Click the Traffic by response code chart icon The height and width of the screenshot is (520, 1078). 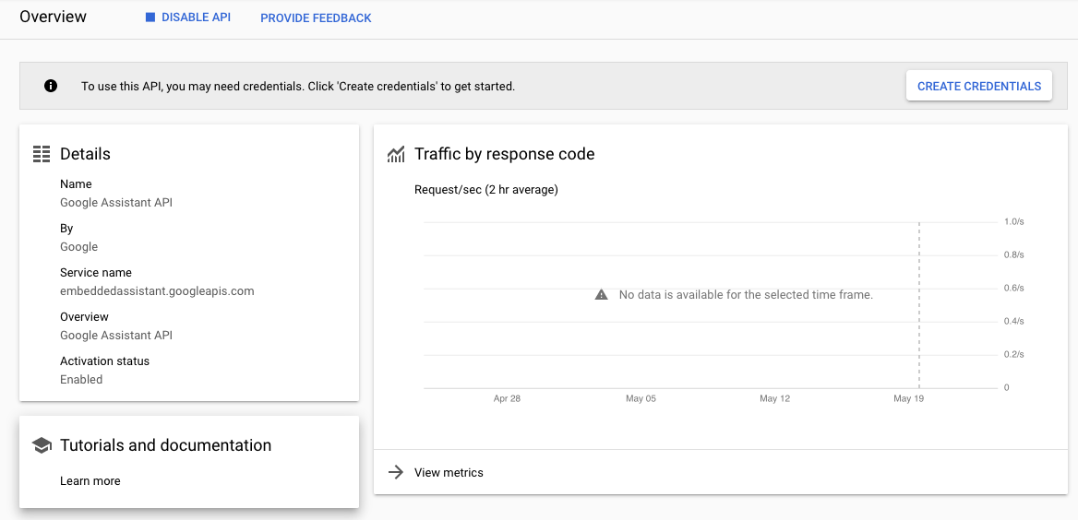click(x=396, y=155)
